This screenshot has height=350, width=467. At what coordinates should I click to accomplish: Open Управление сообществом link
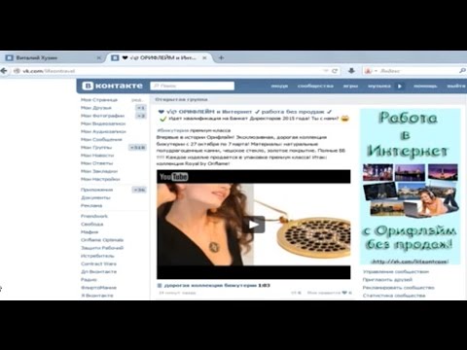tap(396, 272)
